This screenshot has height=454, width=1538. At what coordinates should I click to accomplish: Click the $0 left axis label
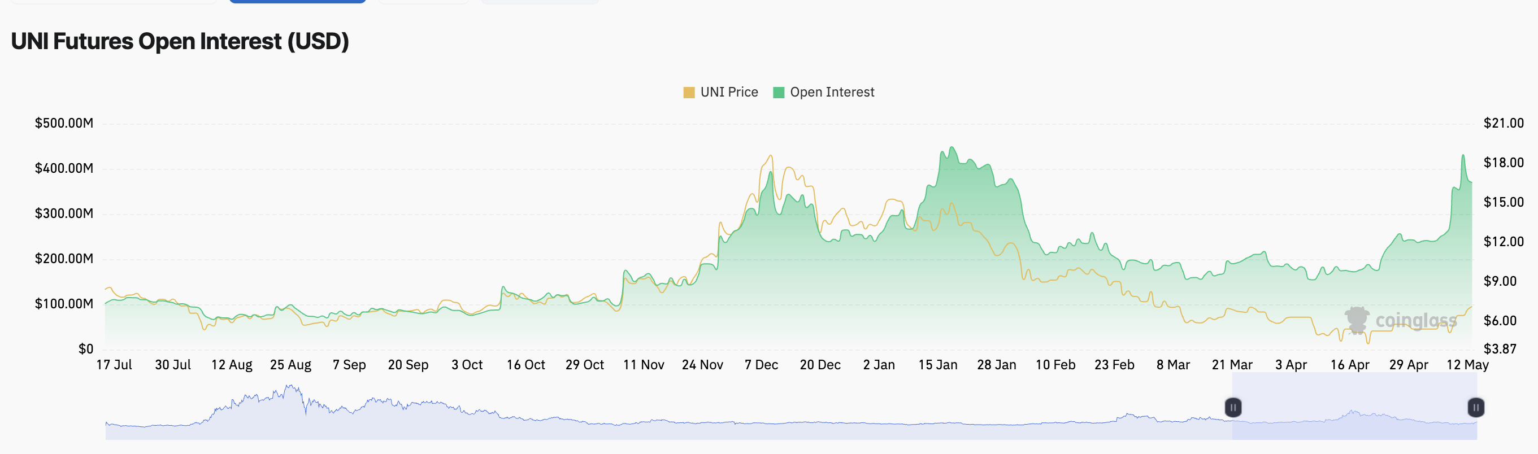[x=86, y=349]
